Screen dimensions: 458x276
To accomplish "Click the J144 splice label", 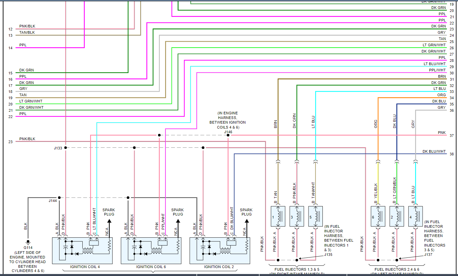I will tap(53, 201).
